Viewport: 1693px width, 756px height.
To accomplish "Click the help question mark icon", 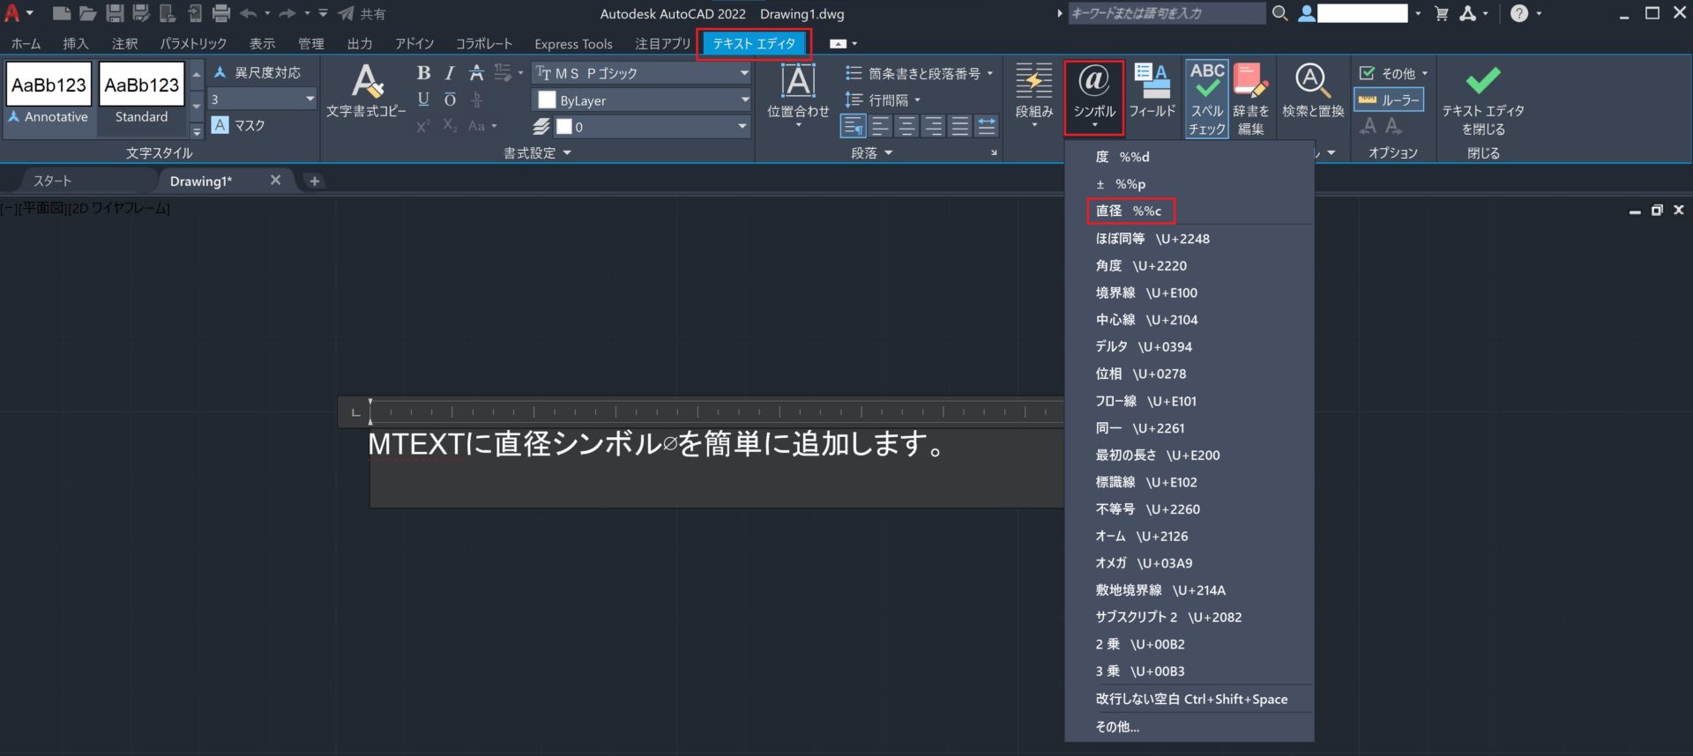I will 1519,13.
